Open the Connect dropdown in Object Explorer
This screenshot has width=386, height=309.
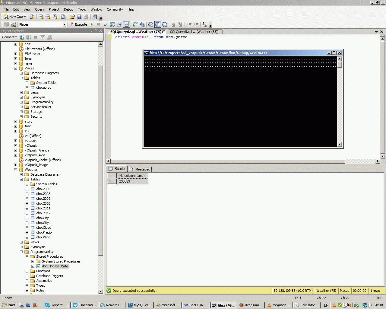click(x=9, y=37)
